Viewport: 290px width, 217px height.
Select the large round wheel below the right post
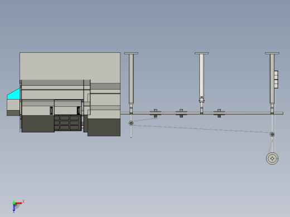pos(272,159)
